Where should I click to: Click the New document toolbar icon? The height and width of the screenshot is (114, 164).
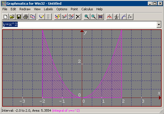(x=5, y=17)
